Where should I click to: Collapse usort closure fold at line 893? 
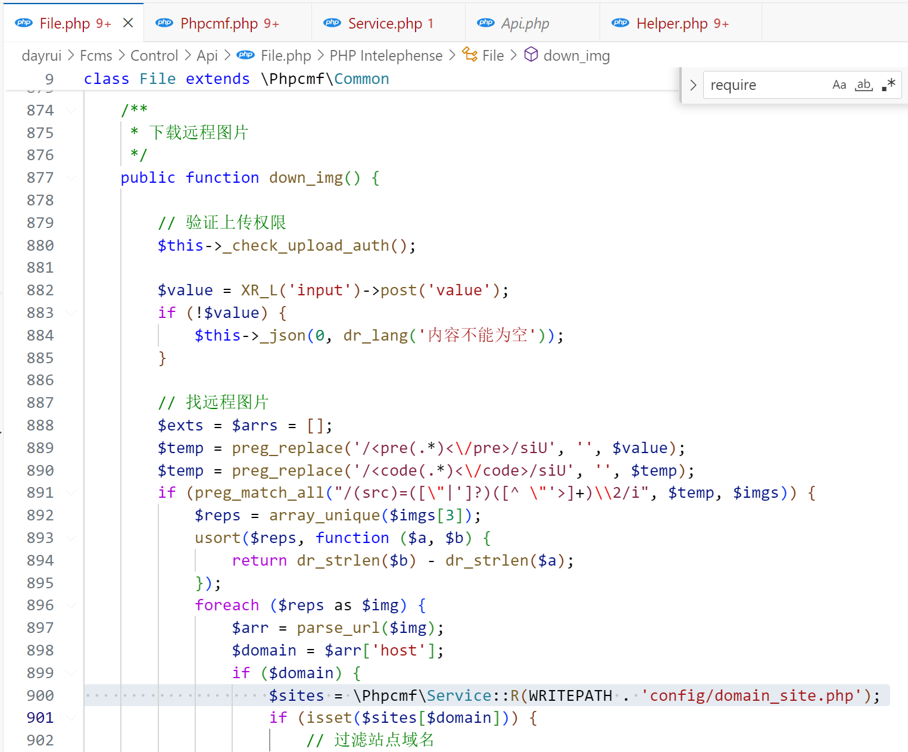[71, 538]
